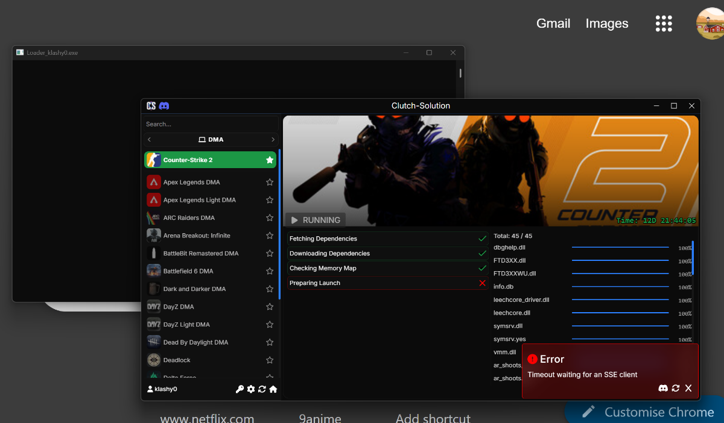Click the Checking Memory Map step
724x423 pixels.
pyautogui.click(x=387, y=268)
